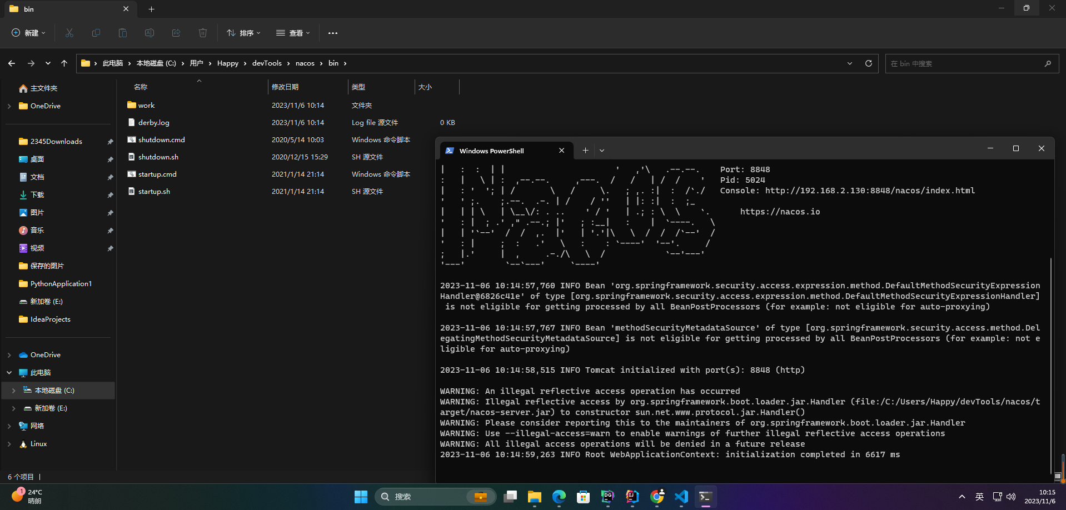Show hidden system tray icons

962,497
